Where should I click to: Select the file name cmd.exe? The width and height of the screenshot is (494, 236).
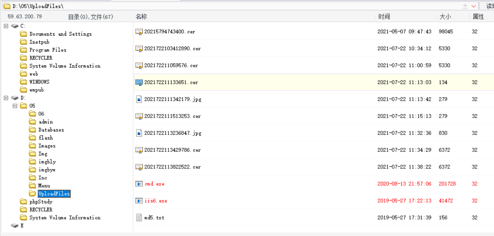click(x=154, y=184)
